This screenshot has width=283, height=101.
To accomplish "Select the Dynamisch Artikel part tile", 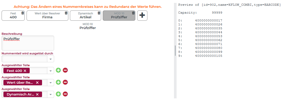I will click(85, 15).
